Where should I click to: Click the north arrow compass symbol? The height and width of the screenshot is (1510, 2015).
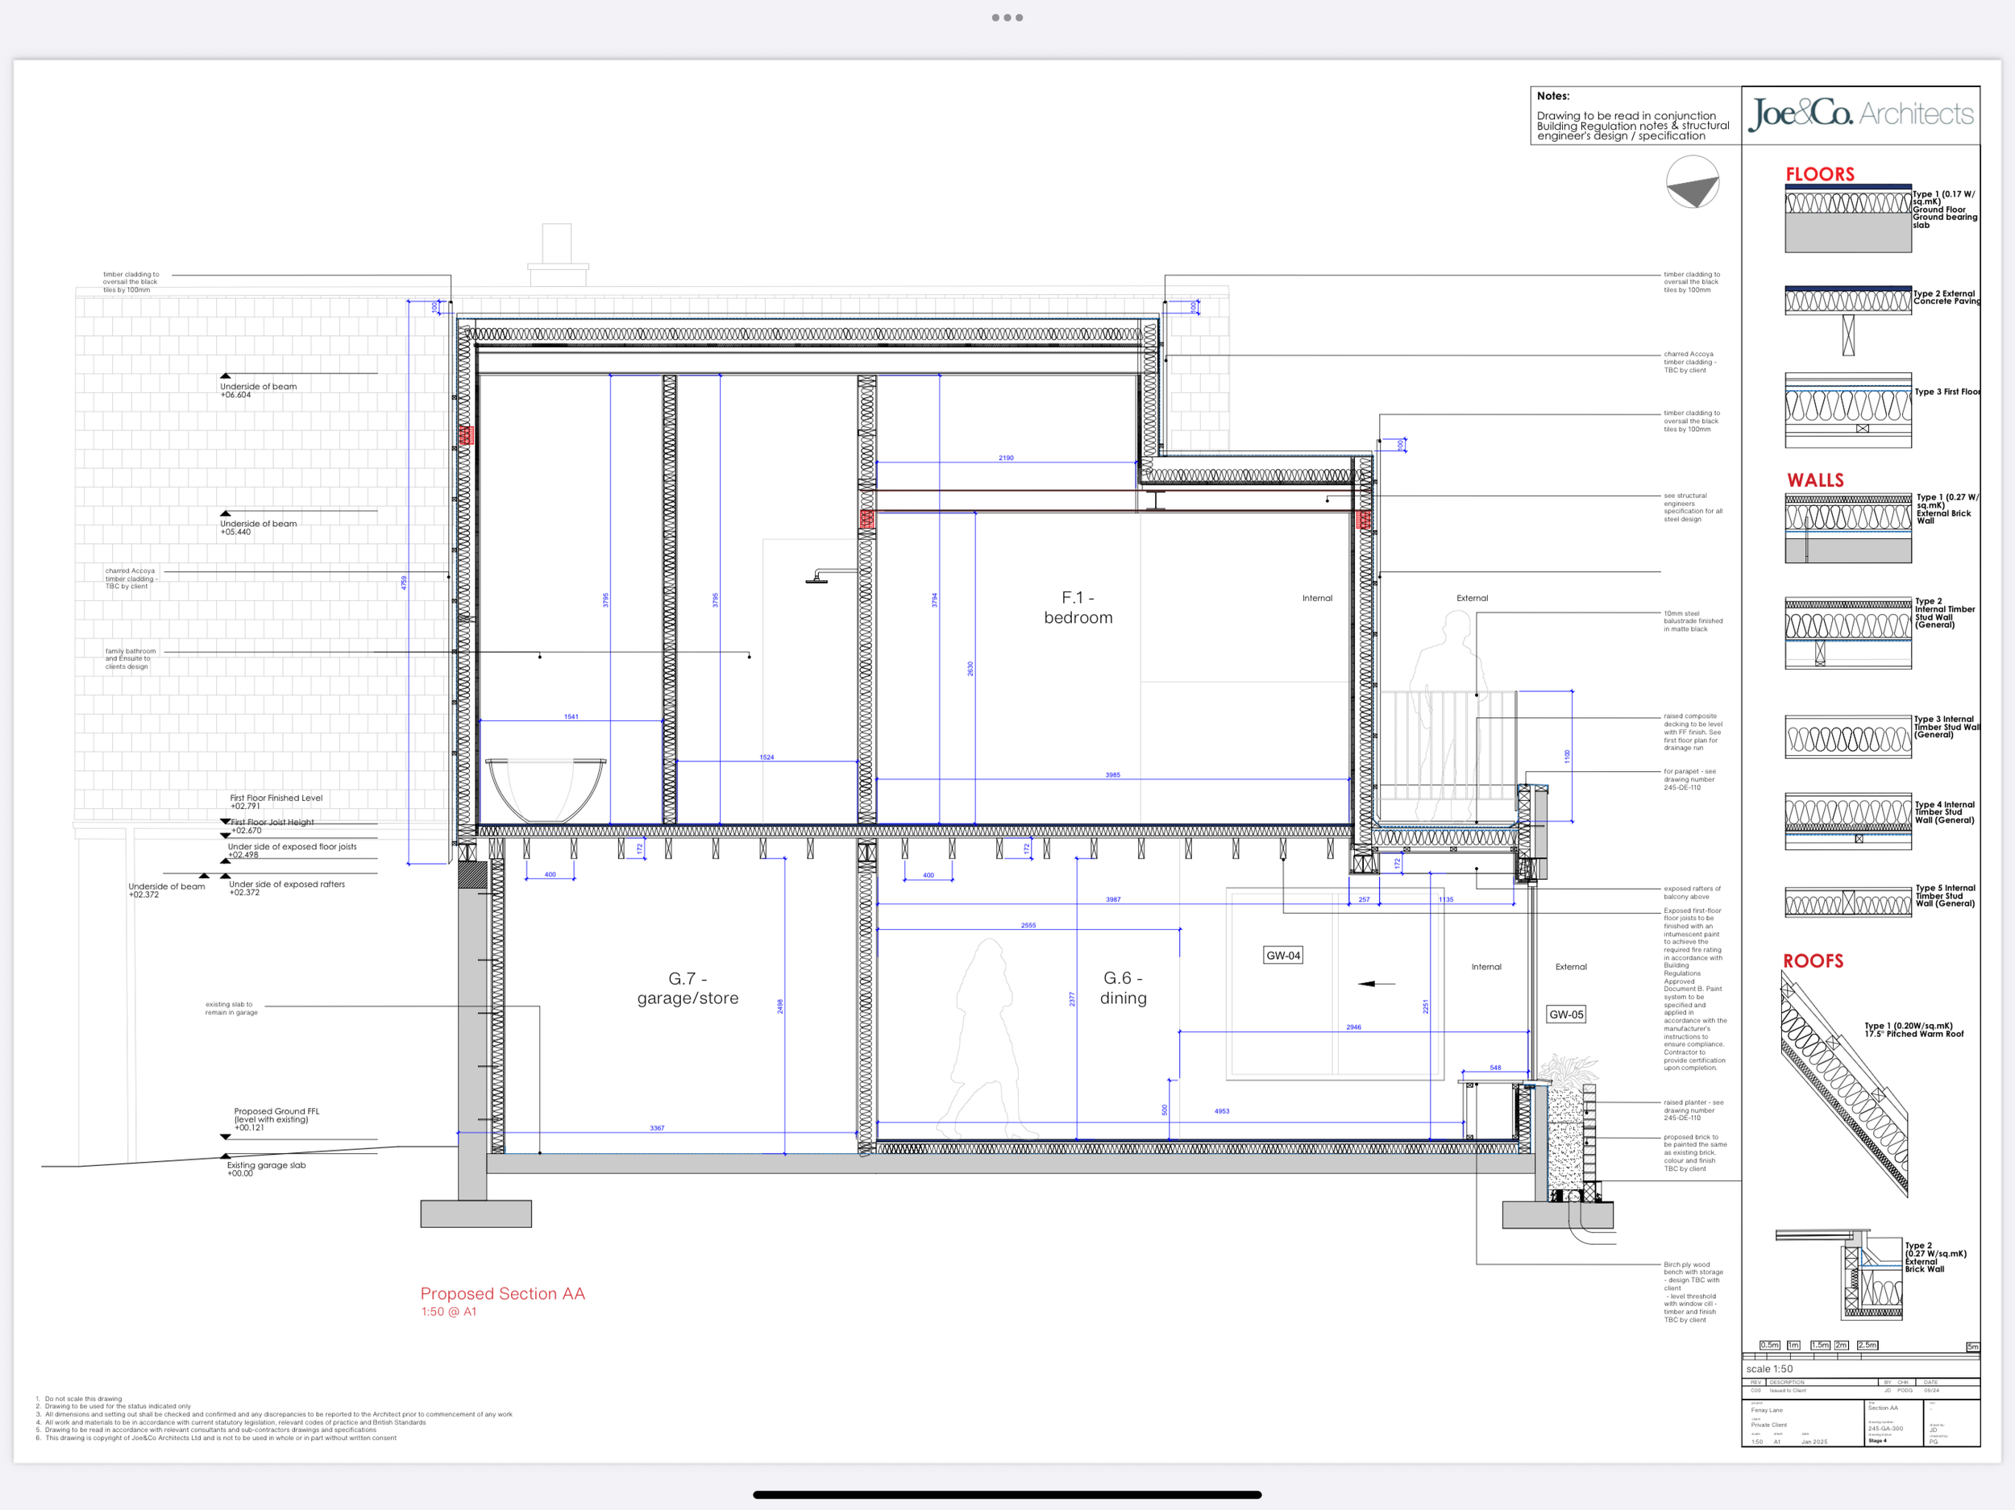tap(1692, 182)
